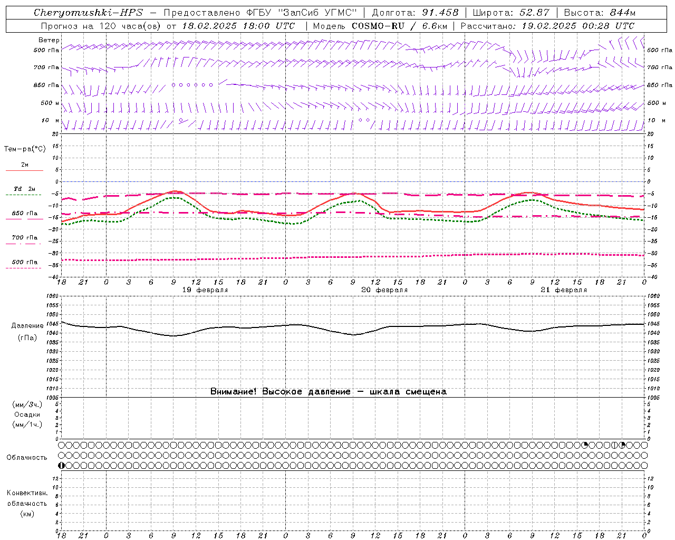Viewport: 675px width, 540px height.
Task: Click the Тем-ра(°C) axis label
Action: click(25, 149)
